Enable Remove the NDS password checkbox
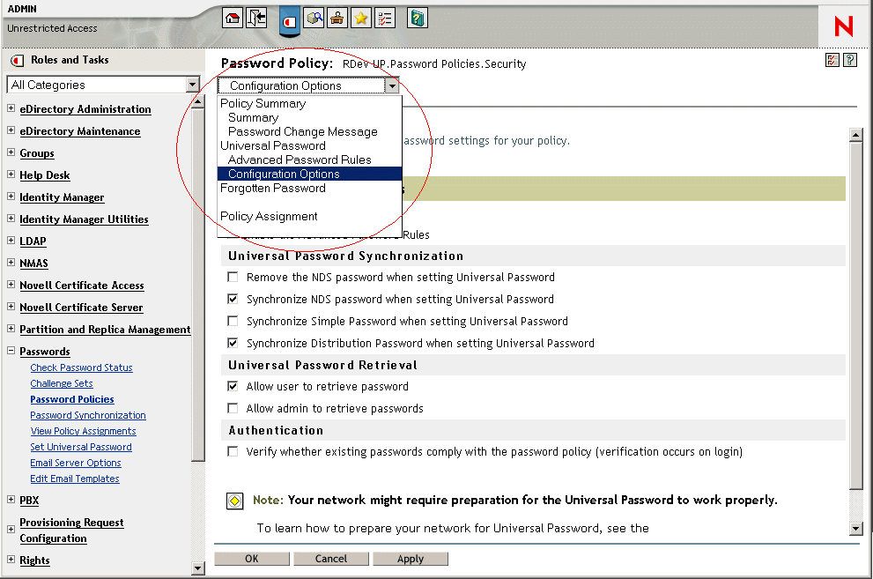Screen dimensions: 873x579 coord(233,277)
